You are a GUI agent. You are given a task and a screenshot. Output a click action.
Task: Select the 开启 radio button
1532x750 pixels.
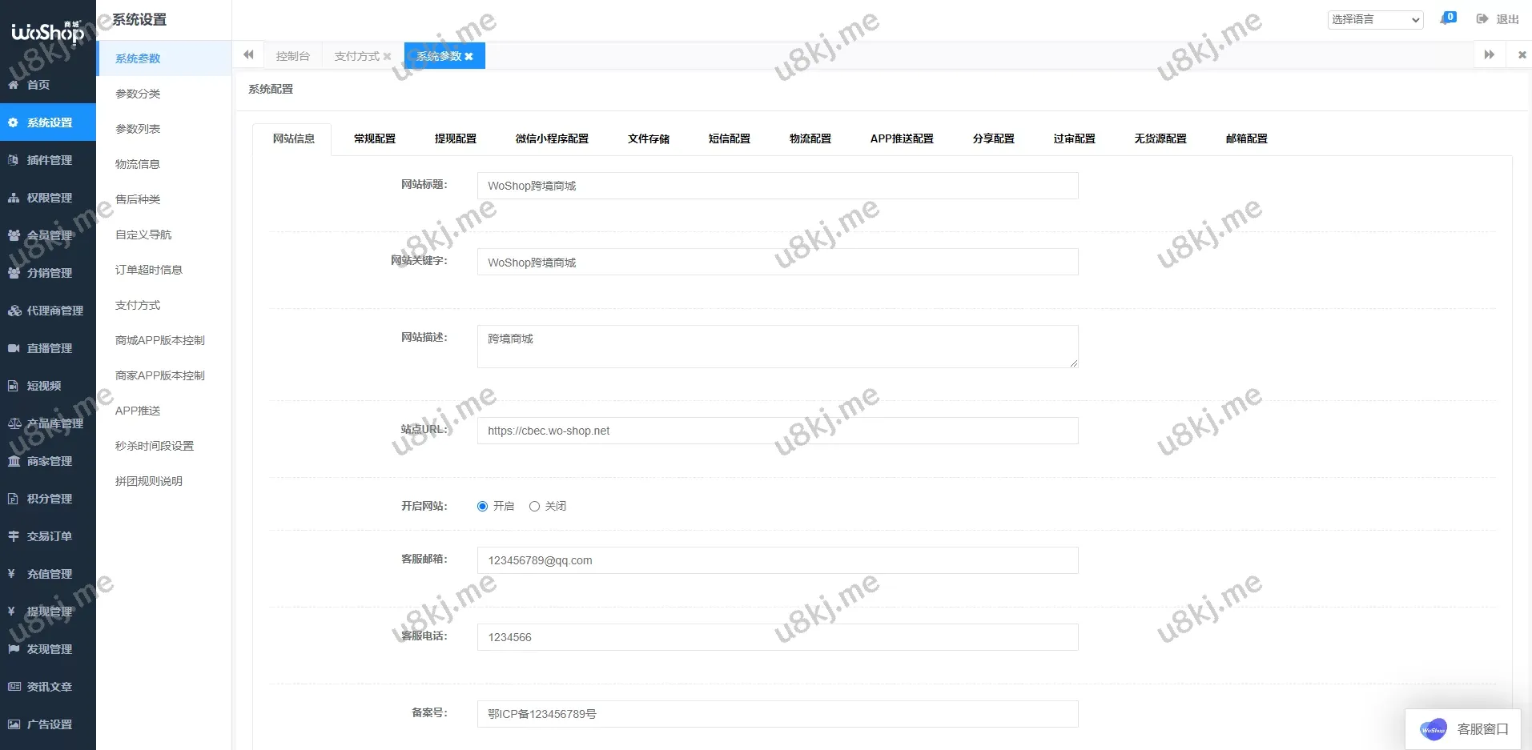482,506
